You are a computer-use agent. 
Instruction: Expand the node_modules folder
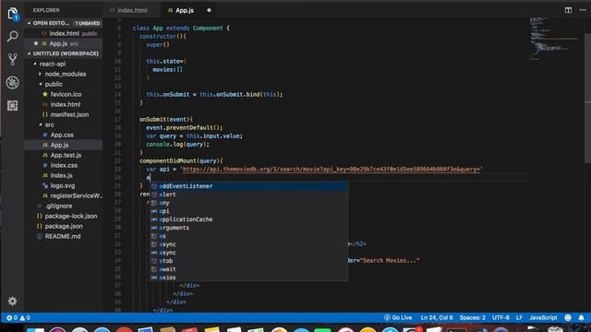[64, 74]
